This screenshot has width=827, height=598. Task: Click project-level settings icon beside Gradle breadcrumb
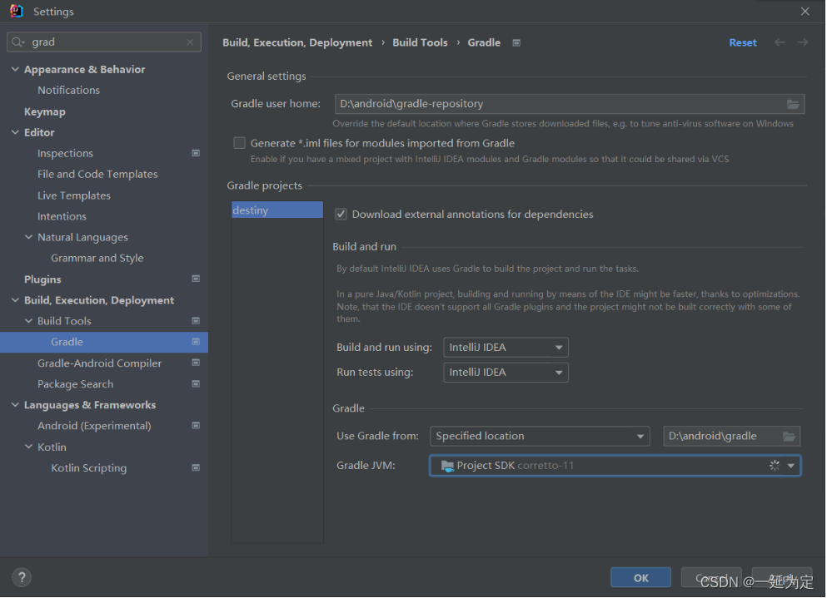(x=516, y=42)
